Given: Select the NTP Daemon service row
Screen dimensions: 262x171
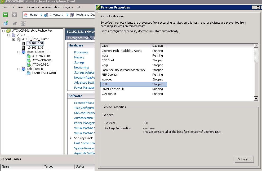Looking at the screenshot, I should click(110, 75).
